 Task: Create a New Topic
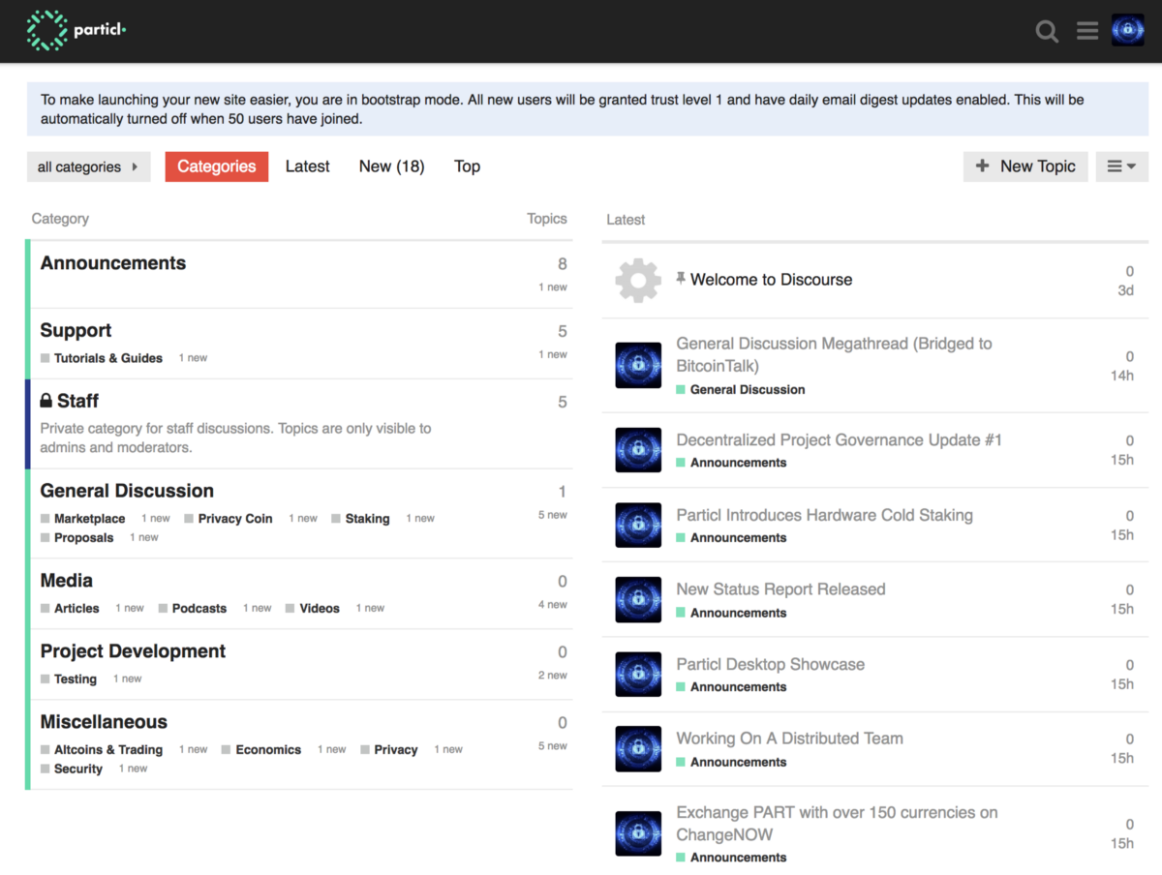coord(1025,166)
